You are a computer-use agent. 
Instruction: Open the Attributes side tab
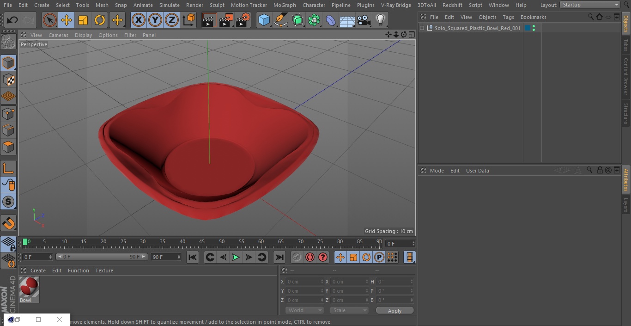pos(626,179)
